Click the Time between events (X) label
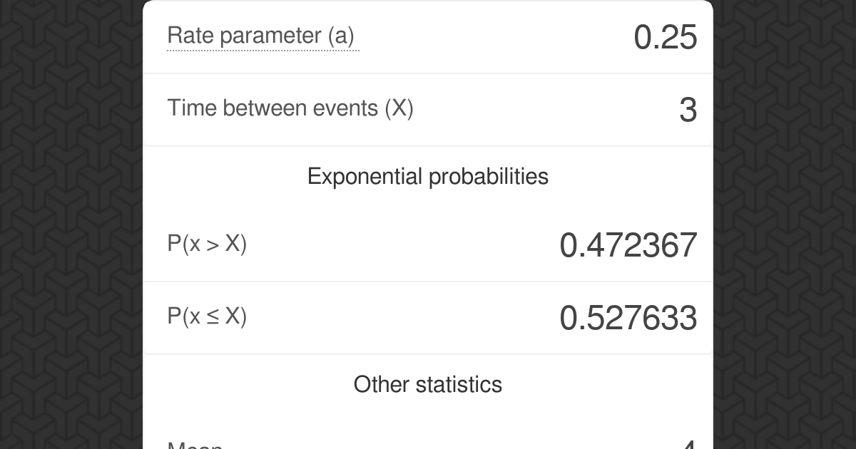Viewport: 856px width, 449px height. click(290, 108)
